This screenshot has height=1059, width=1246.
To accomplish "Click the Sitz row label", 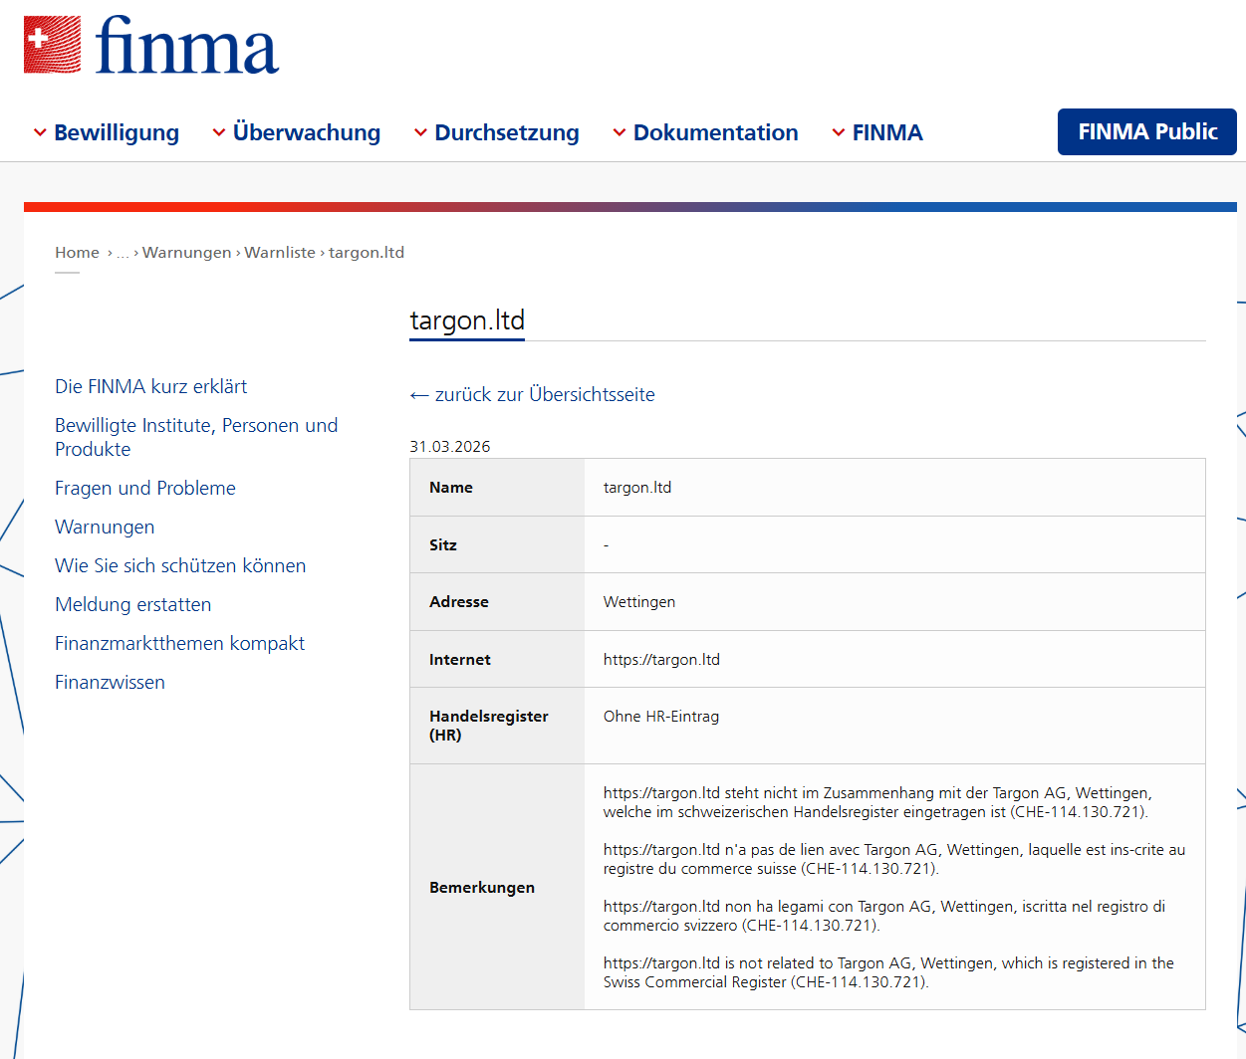I will point(443,544).
